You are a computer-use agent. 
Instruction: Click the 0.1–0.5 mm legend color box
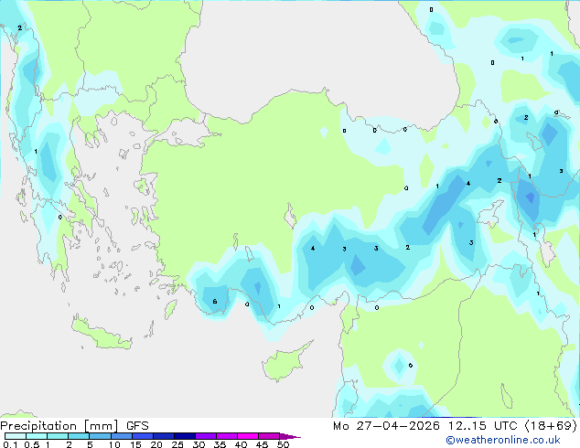[16, 436]
